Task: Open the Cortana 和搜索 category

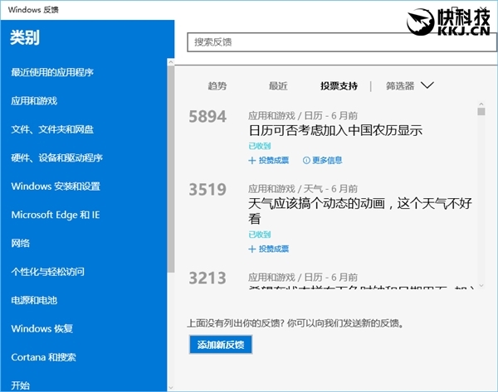Action: [43, 357]
